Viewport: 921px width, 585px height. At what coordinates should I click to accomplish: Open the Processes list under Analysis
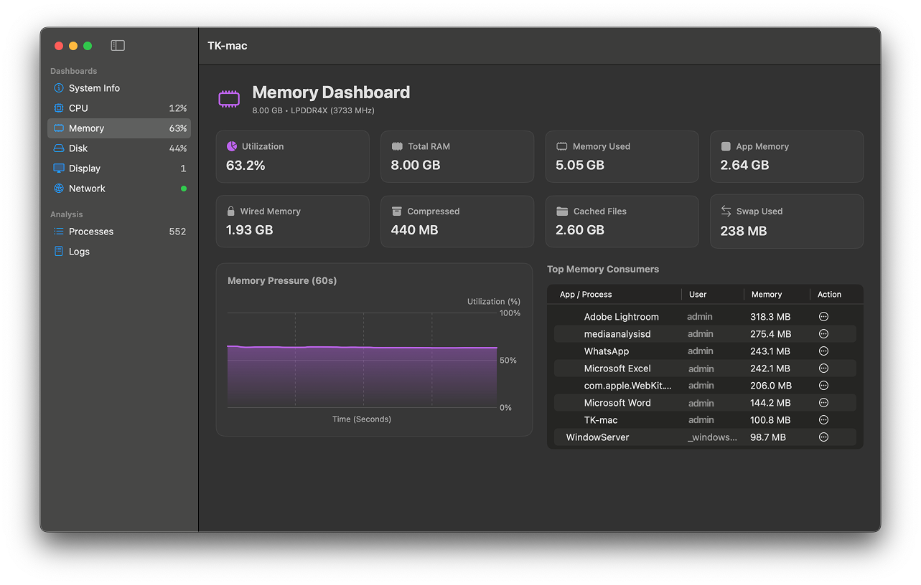coord(90,231)
